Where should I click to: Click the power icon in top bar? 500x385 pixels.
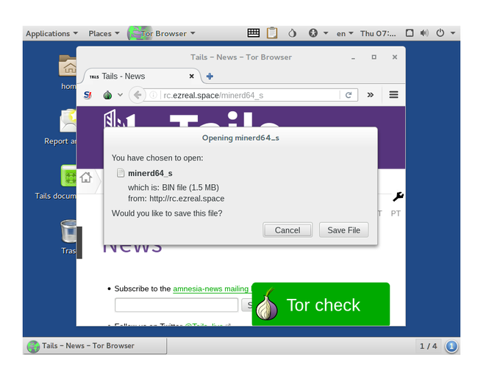[x=440, y=33]
